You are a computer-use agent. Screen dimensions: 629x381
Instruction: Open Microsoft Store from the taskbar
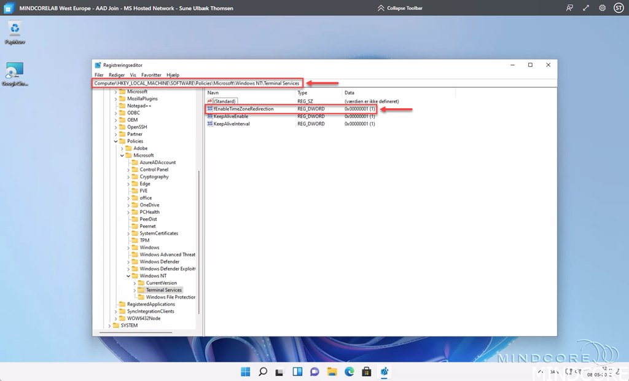(367, 372)
